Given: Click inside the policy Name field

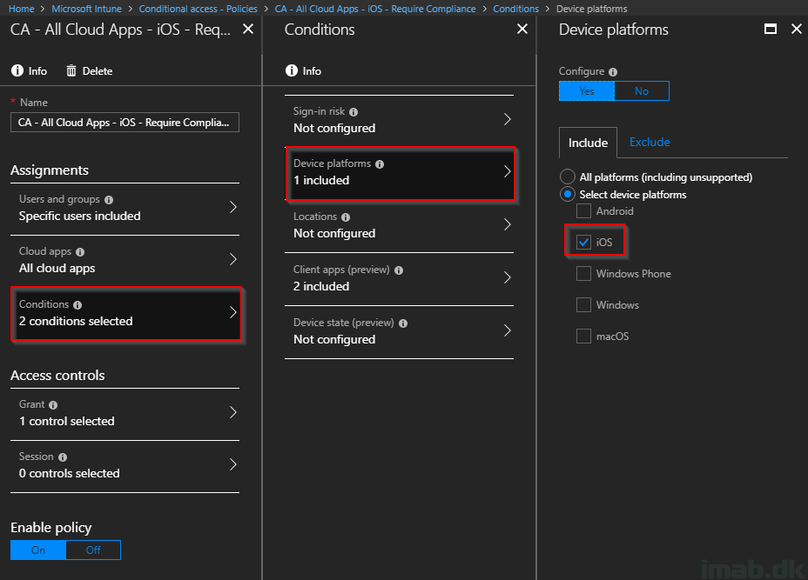Looking at the screenshot, I should click(x=125, y=123).
